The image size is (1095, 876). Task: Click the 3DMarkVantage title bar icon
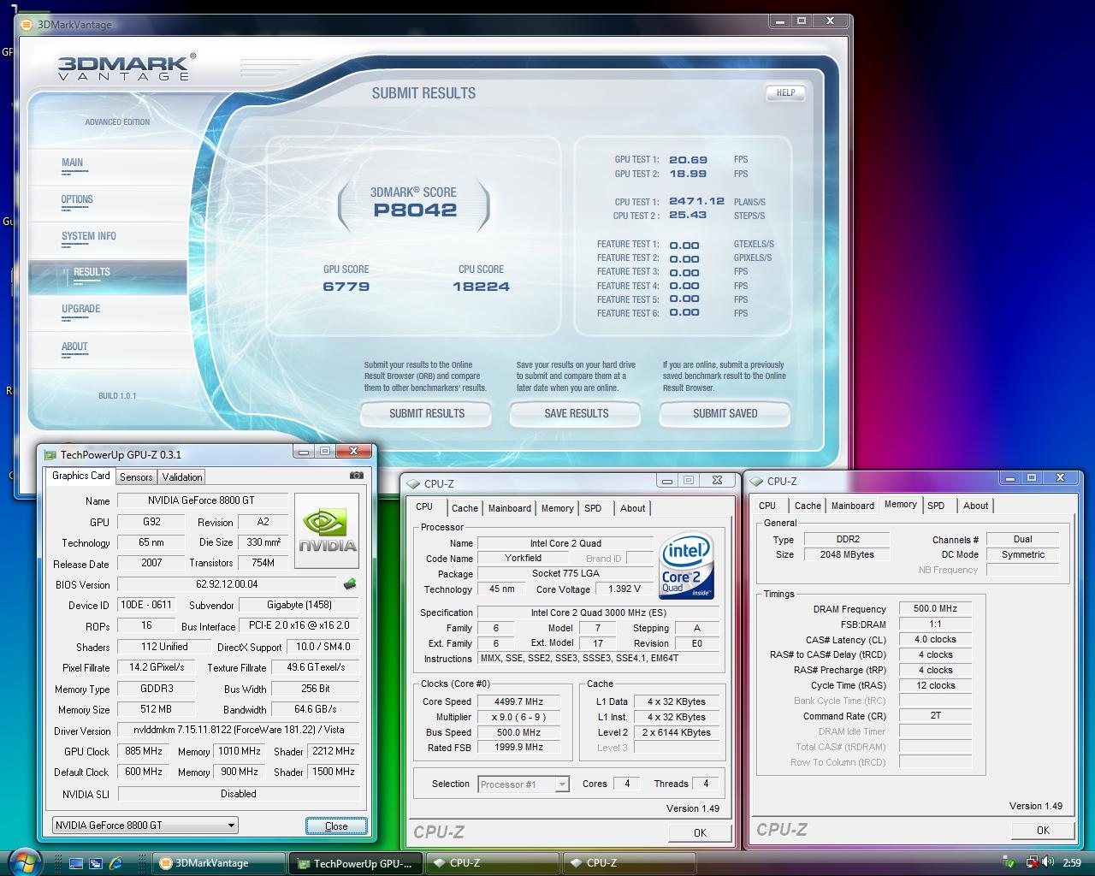point(28,24)
